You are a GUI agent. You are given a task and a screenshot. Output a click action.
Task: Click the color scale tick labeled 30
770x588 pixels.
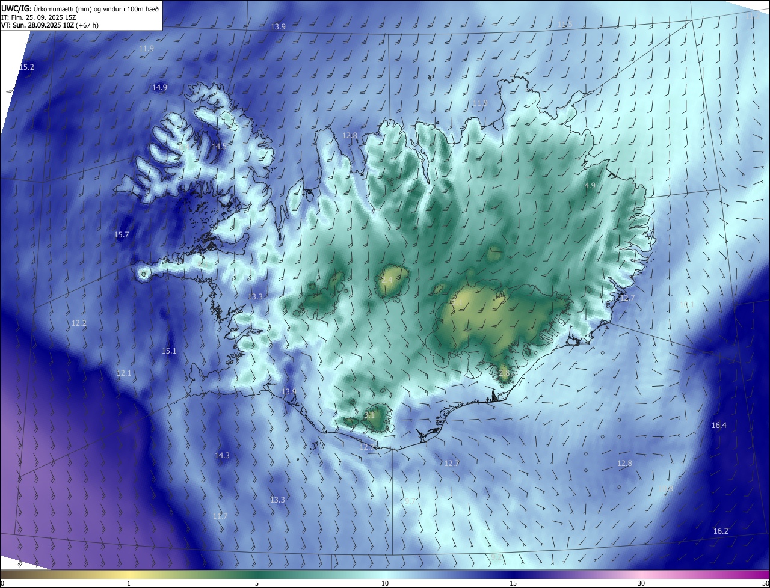[641, 583]
